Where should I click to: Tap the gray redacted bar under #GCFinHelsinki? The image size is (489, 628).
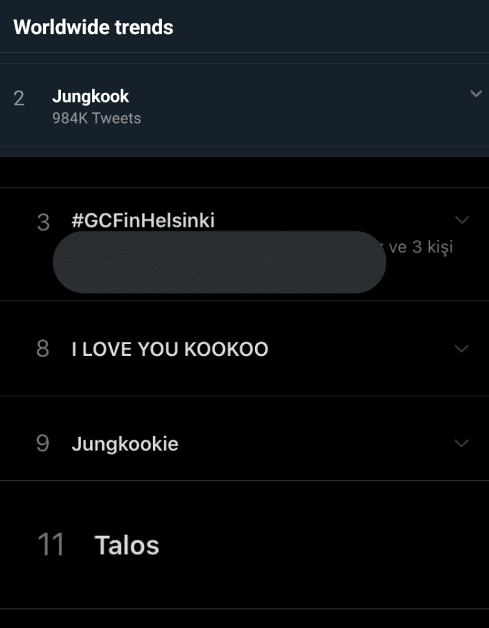[219, 262]
